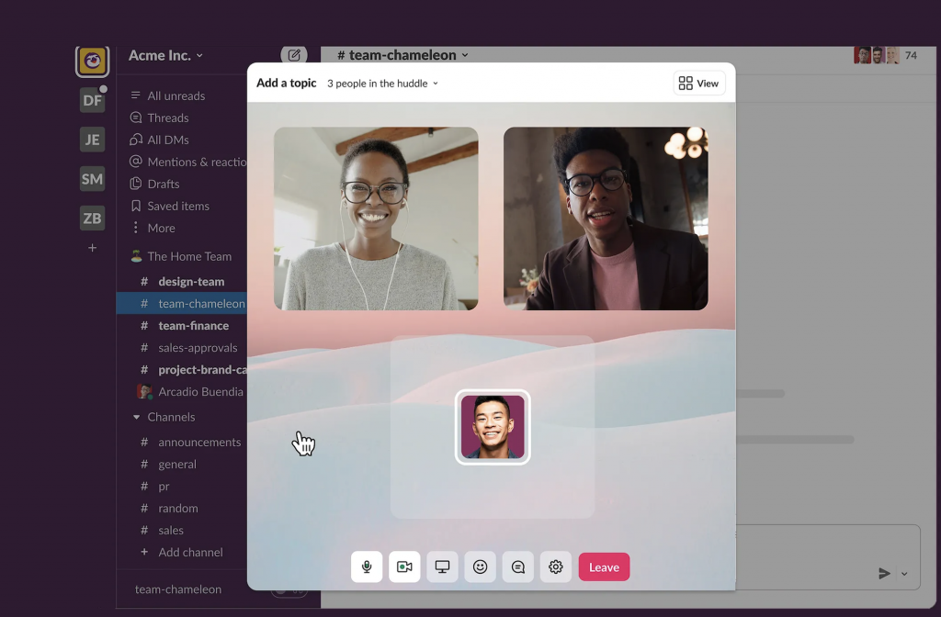Start sharing your screen in the huddle

tap(442, 567)
